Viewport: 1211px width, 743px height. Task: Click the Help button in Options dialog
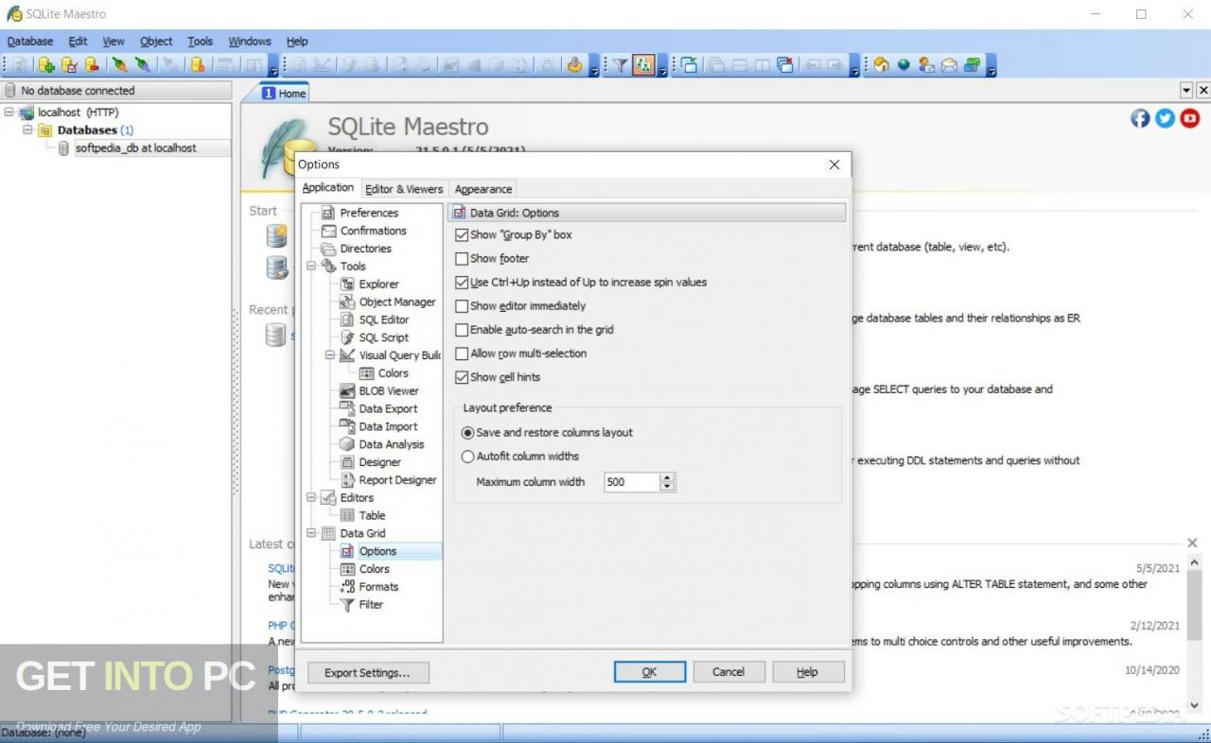[807, 672]
